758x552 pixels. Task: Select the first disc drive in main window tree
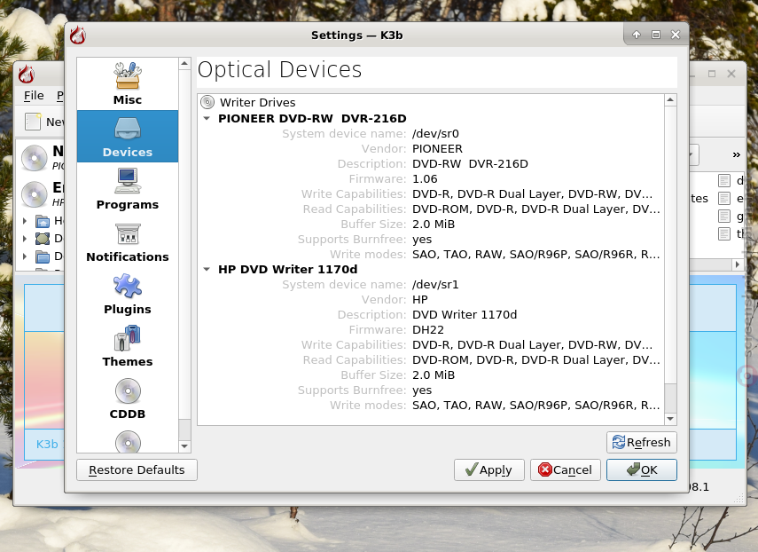[35, 158]
